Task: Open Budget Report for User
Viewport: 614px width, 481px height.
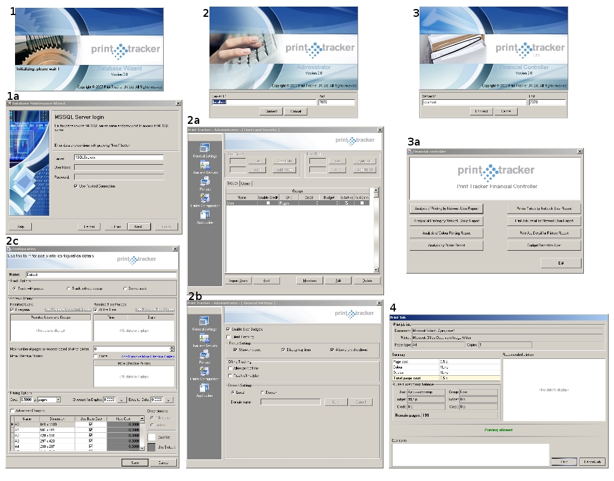Action: [x=544, y=245]
